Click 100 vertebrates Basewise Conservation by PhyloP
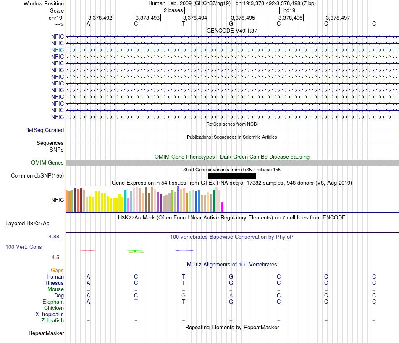This screenshot has height=343, width=399. [231, 237]
